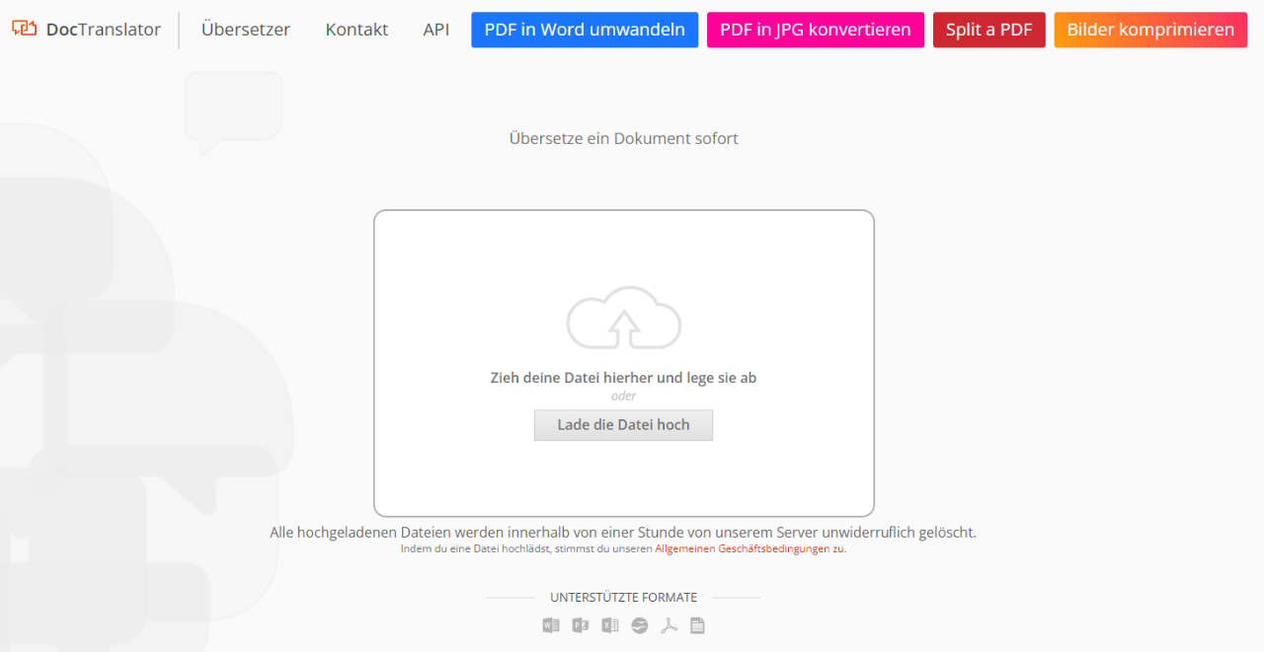1264x652 pixels.
Task: Open the Kontakt page
Action: [x=356, y=30]
